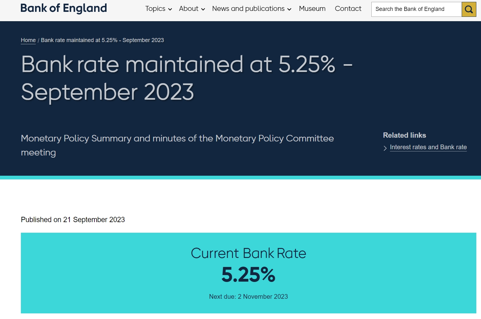Click the Next due 2 November text

[248, 297]
